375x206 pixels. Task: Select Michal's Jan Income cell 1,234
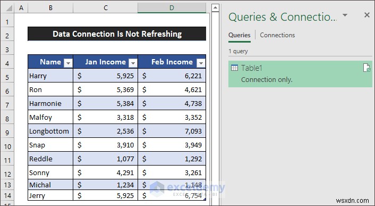(x=106, y=185)
